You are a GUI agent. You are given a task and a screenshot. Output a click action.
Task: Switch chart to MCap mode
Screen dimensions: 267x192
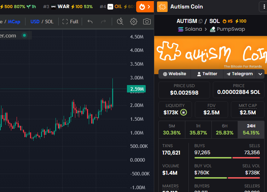click(x=14, y=22)
